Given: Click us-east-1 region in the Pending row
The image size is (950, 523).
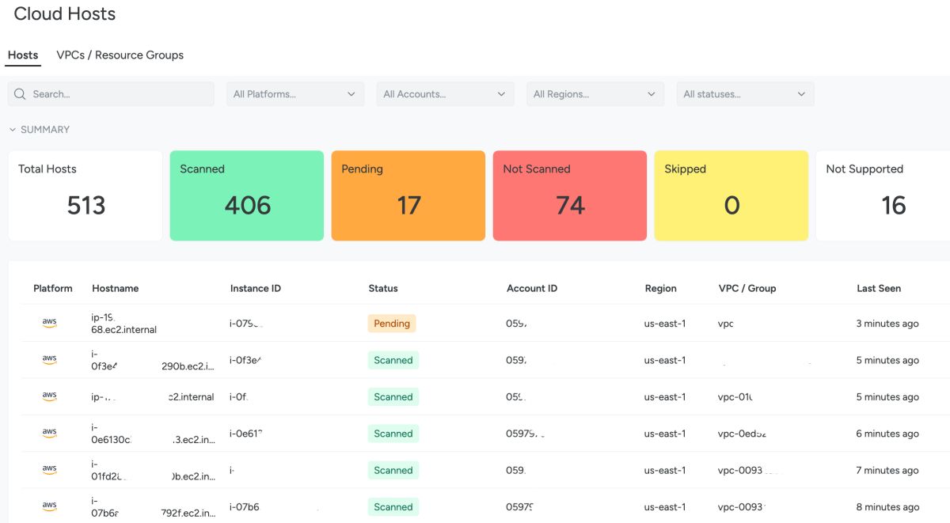Looking at the screenshot, I should click(x=665, y=324).
